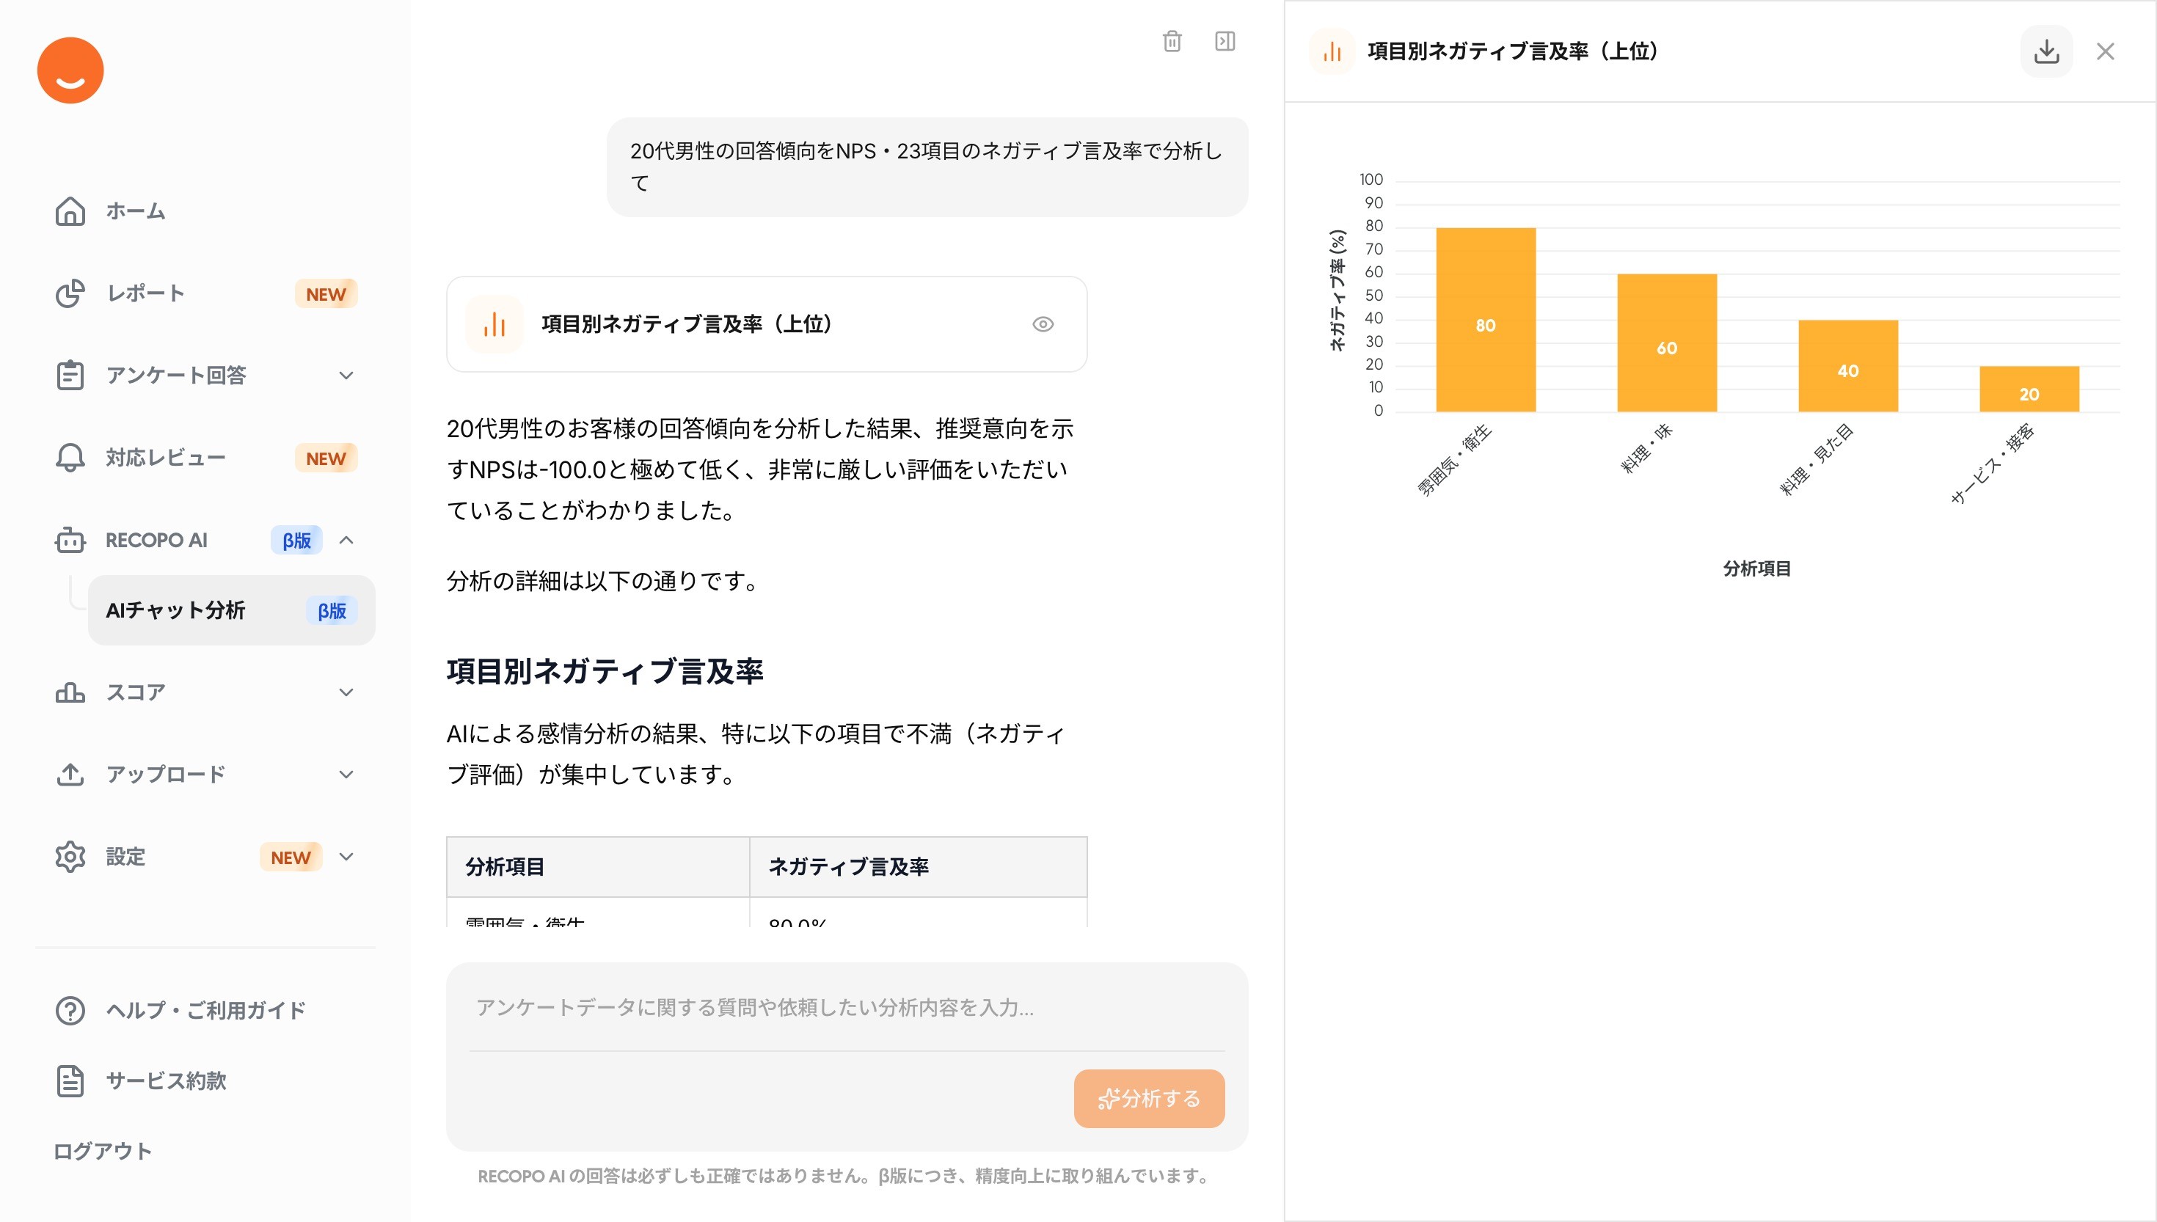Click the ログアウト link
This screenshot has width=2157, height=1222.
pos(103,1152)
